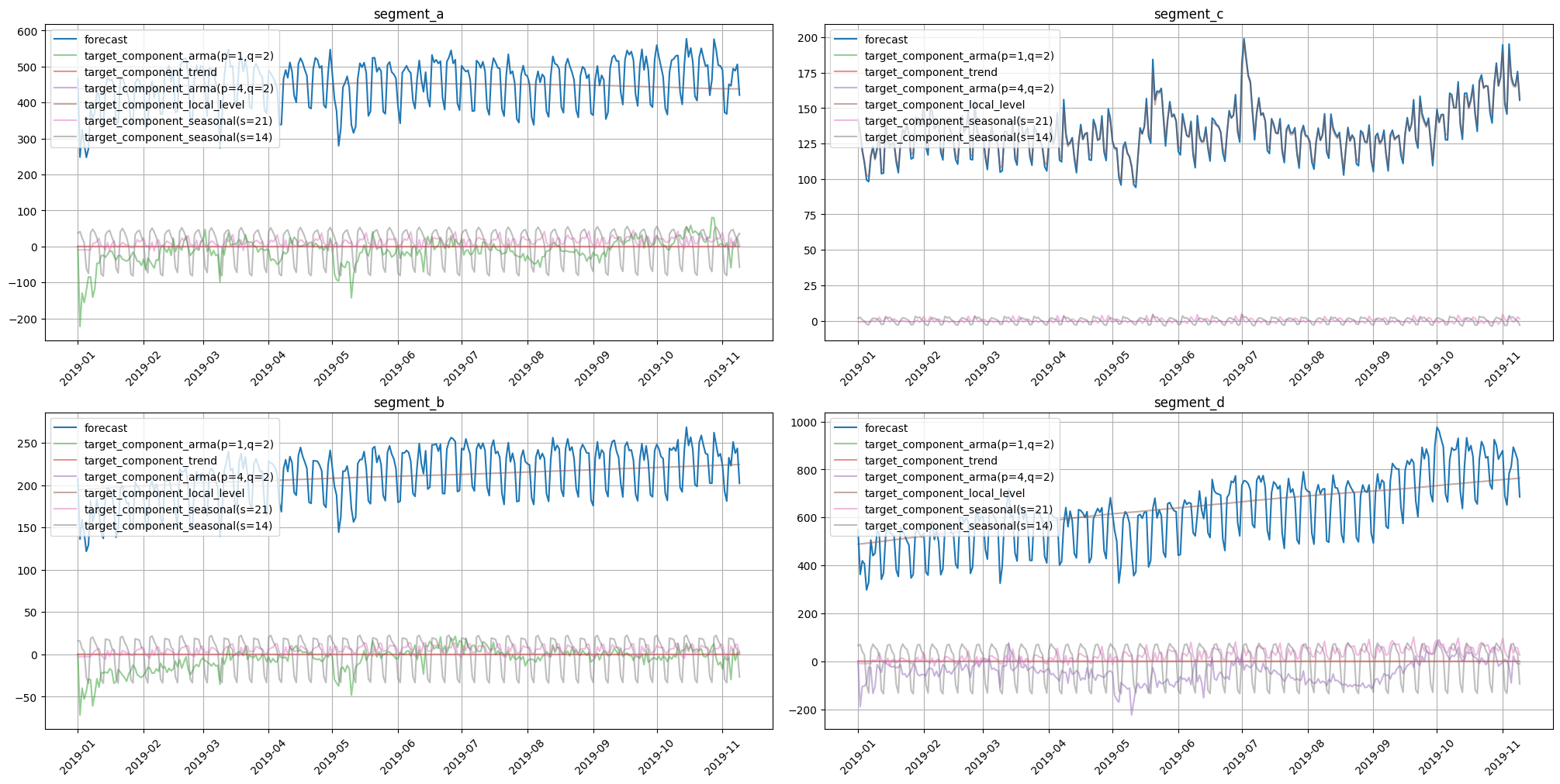Click the segment_a chart title
The height and width of the screenshot is (784, 1560).
coord(409,14)
